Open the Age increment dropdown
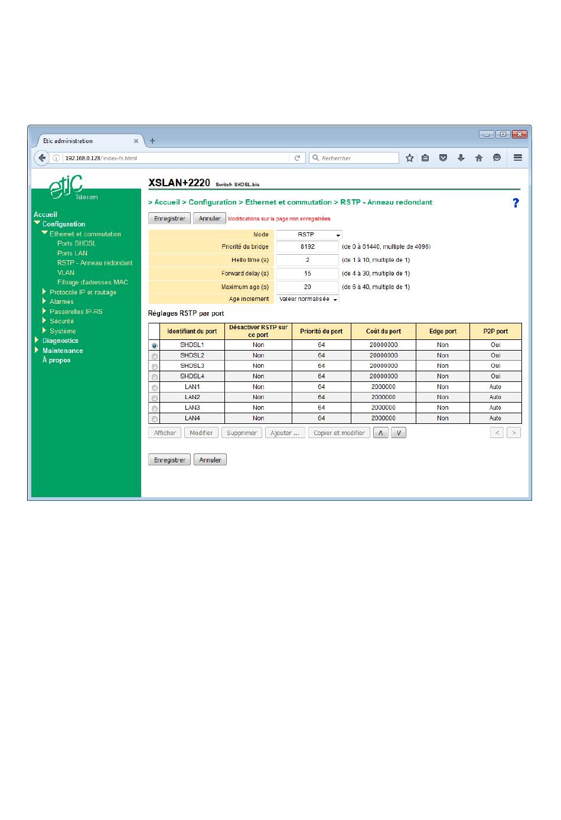The height and width of the screenshot is (820, 561). tap(308, 299)
